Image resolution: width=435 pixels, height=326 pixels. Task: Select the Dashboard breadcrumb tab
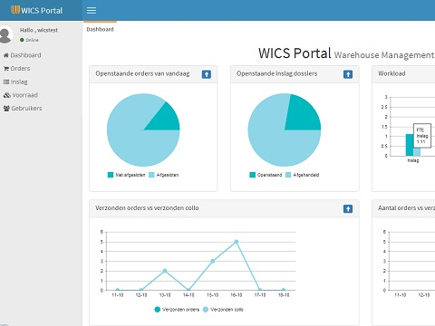coord(100,29)
